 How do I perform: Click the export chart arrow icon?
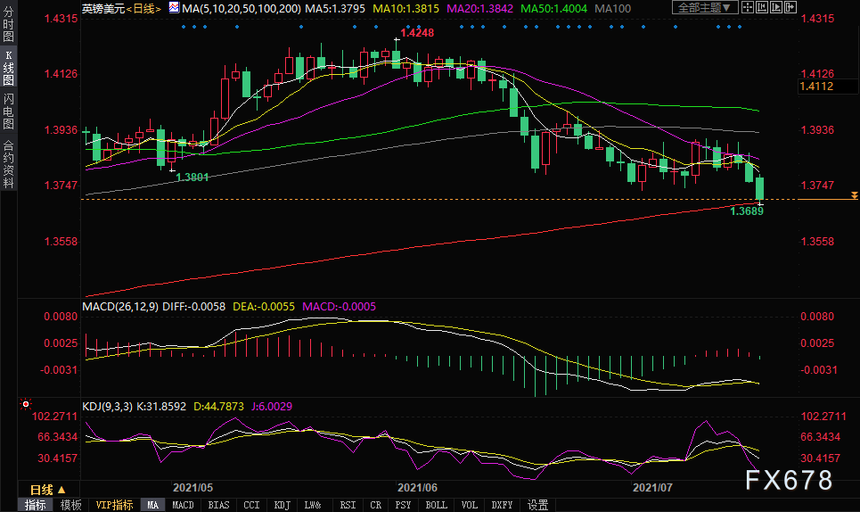coord(790,8)
